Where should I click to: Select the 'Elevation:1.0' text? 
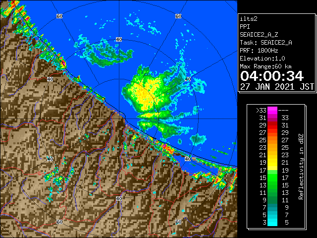[x=263, y=59]
